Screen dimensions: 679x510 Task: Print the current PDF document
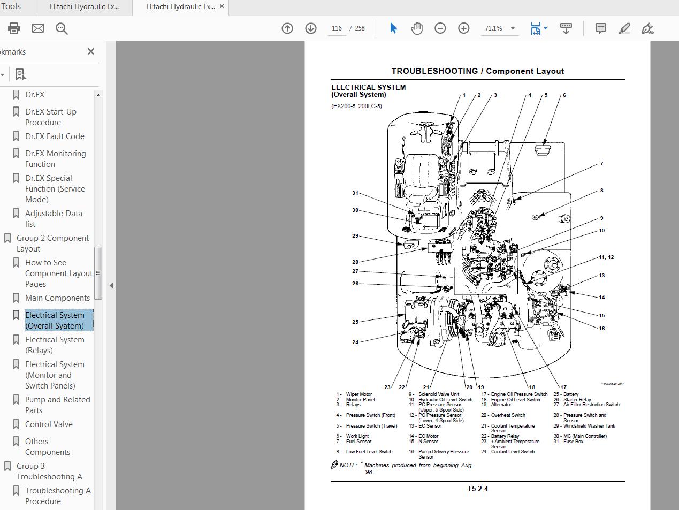pos(13,28)
